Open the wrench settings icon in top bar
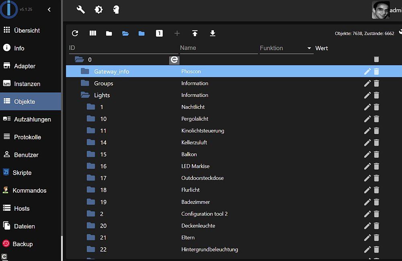The height and width of the screenshot is (261, 402). point(81,10)
